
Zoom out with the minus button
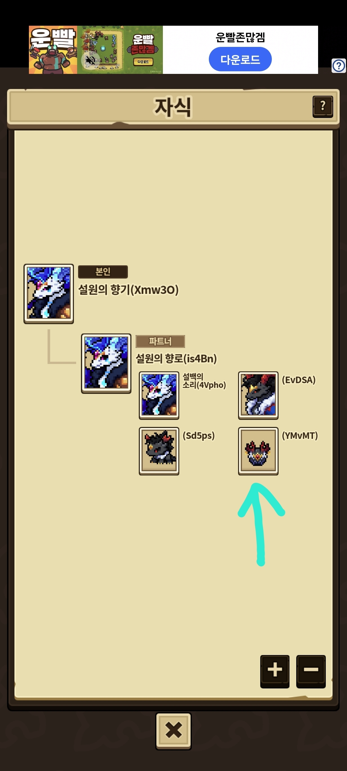pos(311,670)
